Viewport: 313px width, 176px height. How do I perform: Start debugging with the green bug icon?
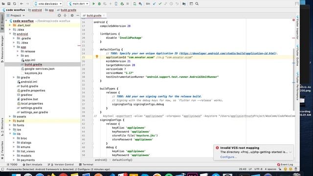coord(99,3)
